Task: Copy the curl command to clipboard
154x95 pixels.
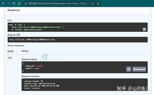Action: pyautogui.click(x=144, y=29)
